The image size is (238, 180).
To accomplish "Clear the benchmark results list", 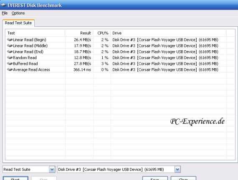I will tap(183, 178).
